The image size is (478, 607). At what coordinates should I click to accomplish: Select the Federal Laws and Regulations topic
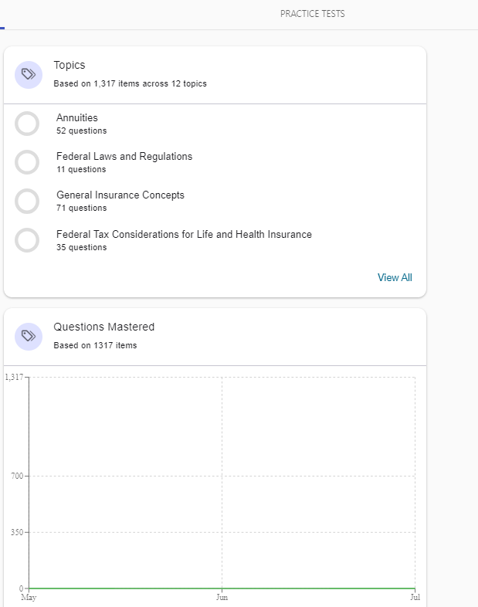coord(124,157)
